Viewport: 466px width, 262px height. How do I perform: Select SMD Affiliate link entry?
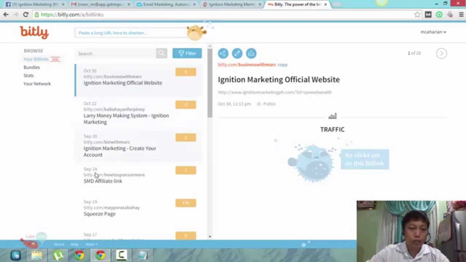tap(138, 178)
